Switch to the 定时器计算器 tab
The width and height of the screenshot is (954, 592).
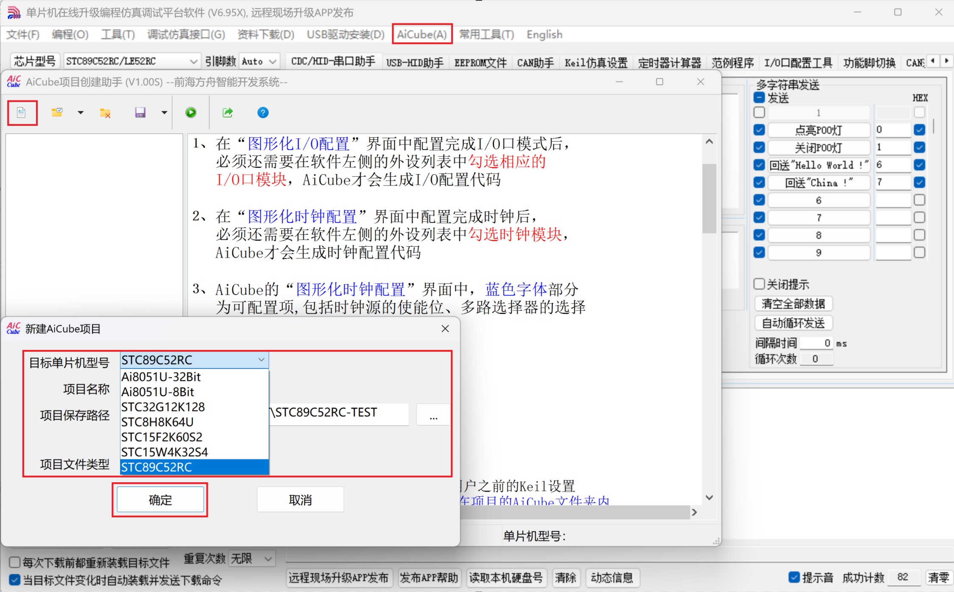(x=669, y=63)
